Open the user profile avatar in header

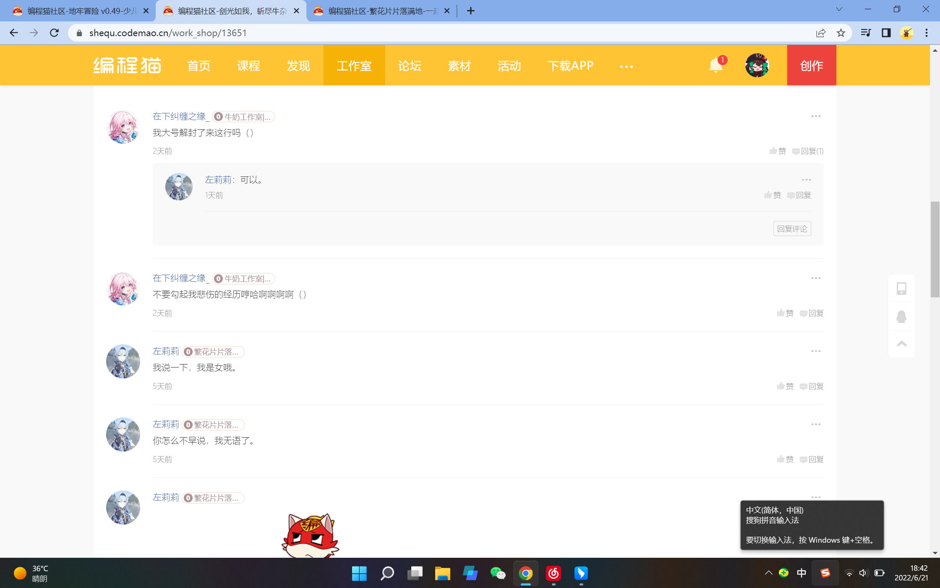coord(757,65)
